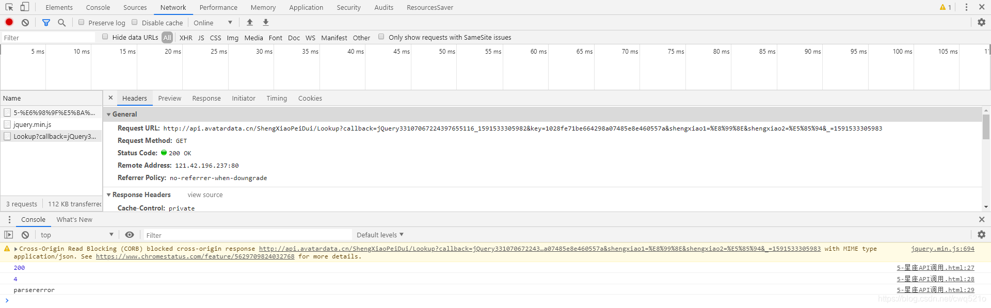Check Hide data URLs
The image size is (991, 308).
[105, 37]
